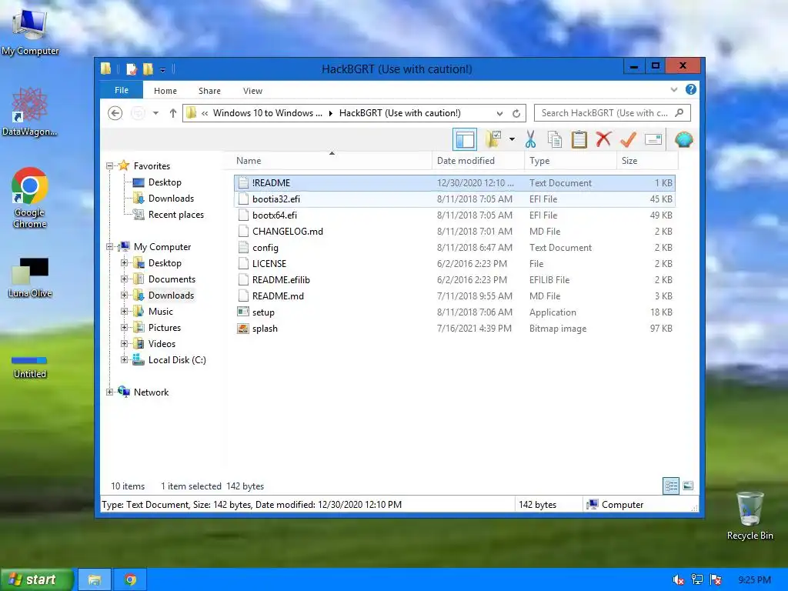Sort by Date modified column header
The height and width of the screenshot is (591, 788).
[478, 160]
